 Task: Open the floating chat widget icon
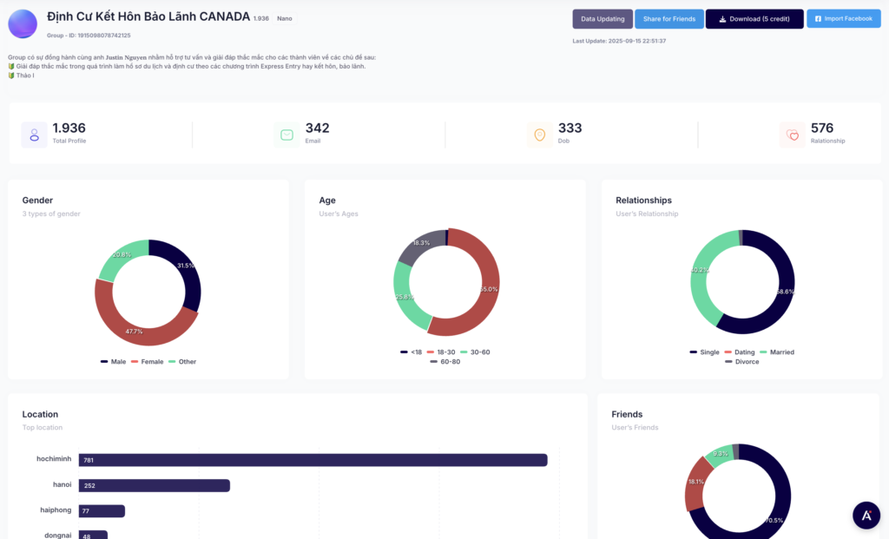pos(866,515)
